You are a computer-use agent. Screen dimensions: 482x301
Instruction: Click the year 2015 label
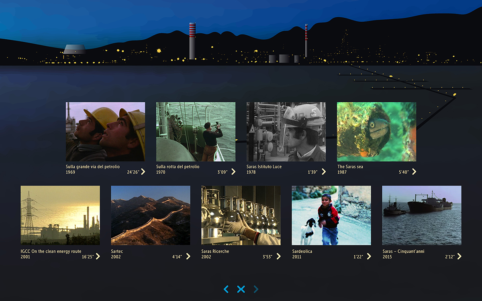tap(387, 257)
